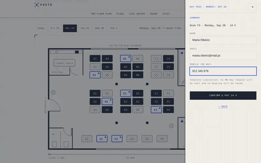Click hatched unavailable desk E6

point(138,110)
